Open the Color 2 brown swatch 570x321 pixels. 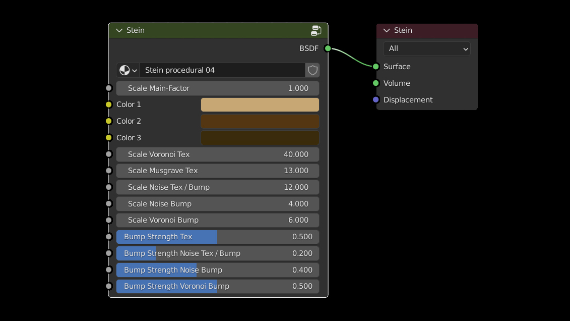(x=260, y=121)
